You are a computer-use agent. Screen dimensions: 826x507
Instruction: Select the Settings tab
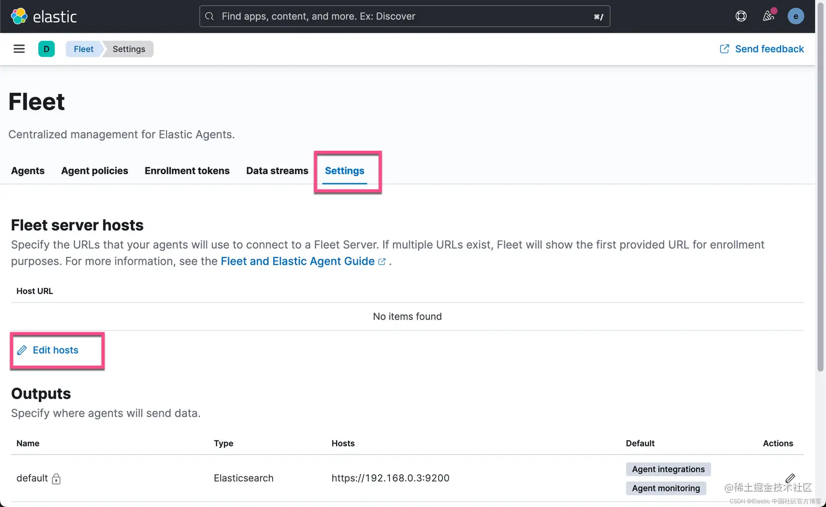tap(344, 171)
